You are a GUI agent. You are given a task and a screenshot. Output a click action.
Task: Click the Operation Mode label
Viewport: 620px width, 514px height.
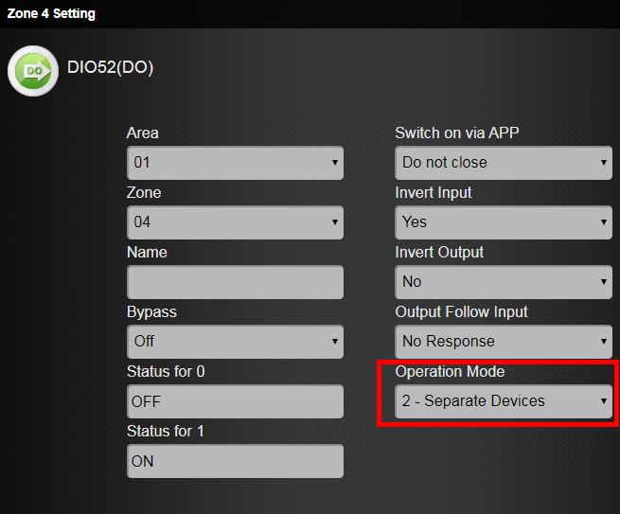(450, 372)
